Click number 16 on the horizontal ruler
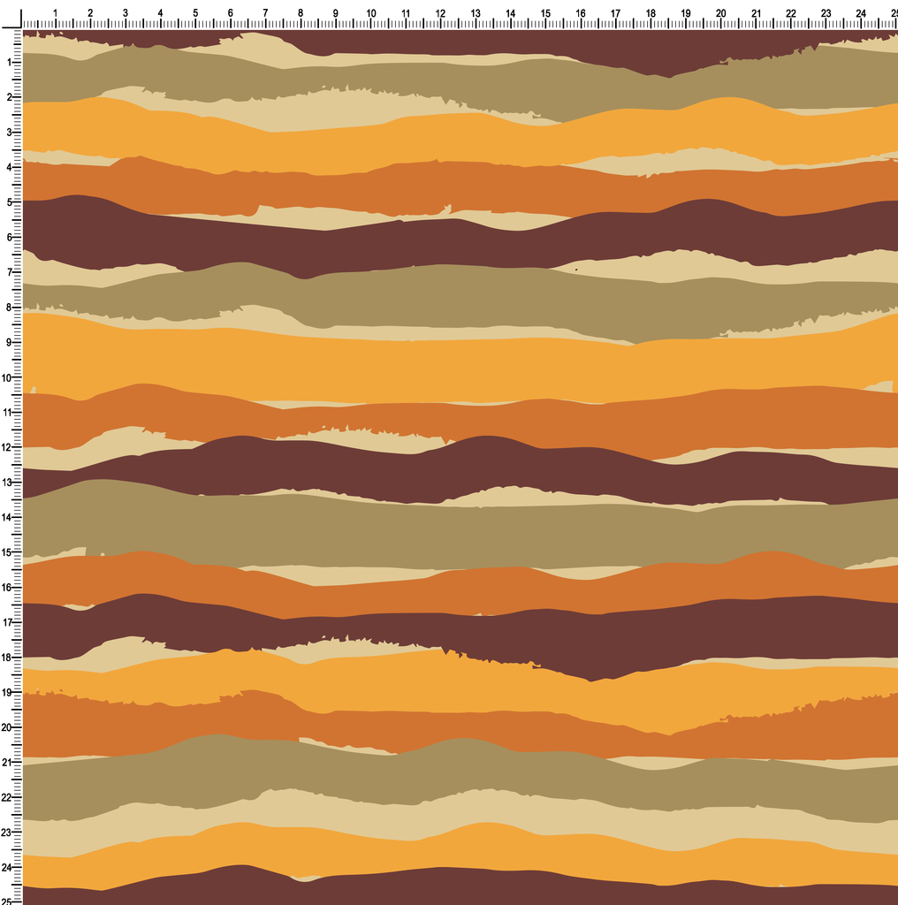 click(581, 12)
